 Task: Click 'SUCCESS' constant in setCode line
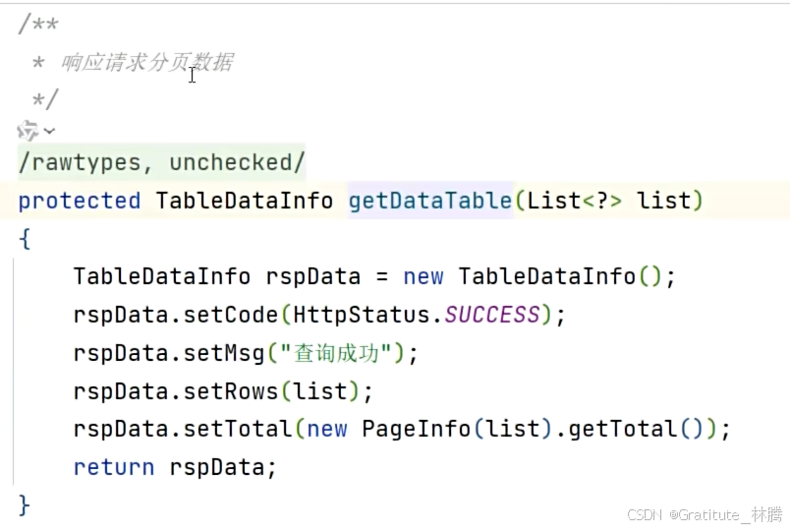492,315
